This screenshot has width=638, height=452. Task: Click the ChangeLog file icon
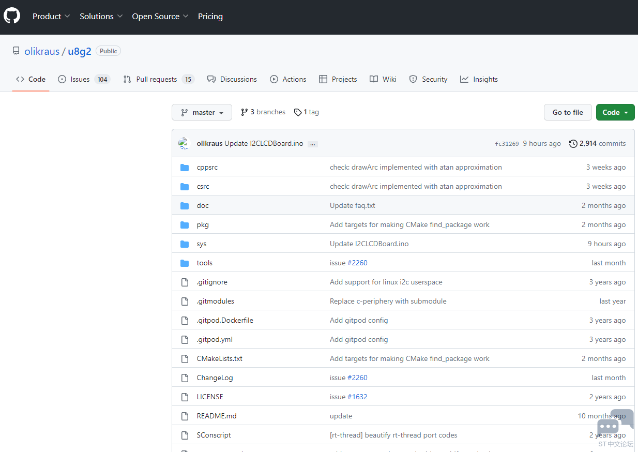pos(185,378)
